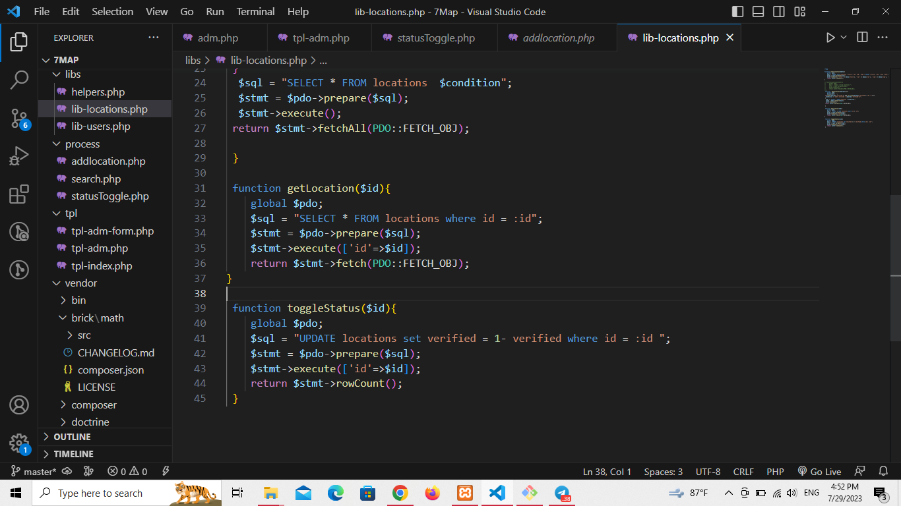
Task: Open composer.json in explorer
Action: point(106,370)
